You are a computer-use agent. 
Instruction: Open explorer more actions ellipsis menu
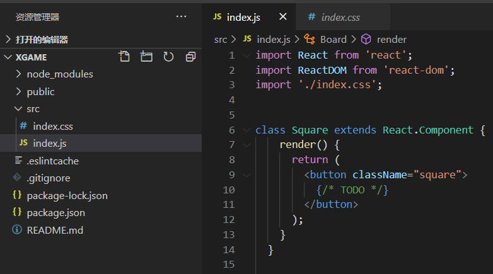181,16
